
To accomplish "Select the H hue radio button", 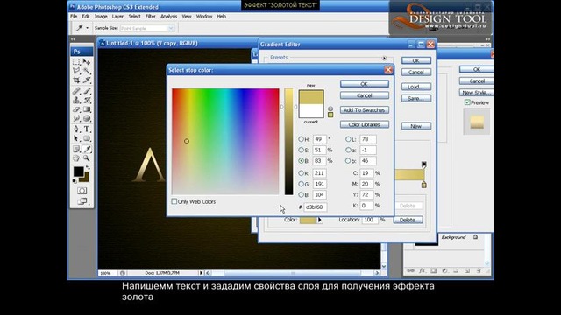I will pyautogui.click(x=301, y=139).
